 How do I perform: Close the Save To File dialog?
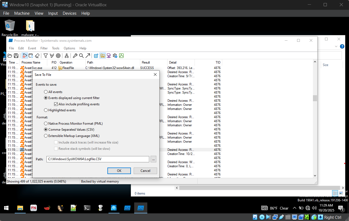(x=155, y=74)
